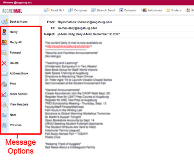Open the Address Book icon
The width and height of the screenshot is (194, 162).
(4, 74)
